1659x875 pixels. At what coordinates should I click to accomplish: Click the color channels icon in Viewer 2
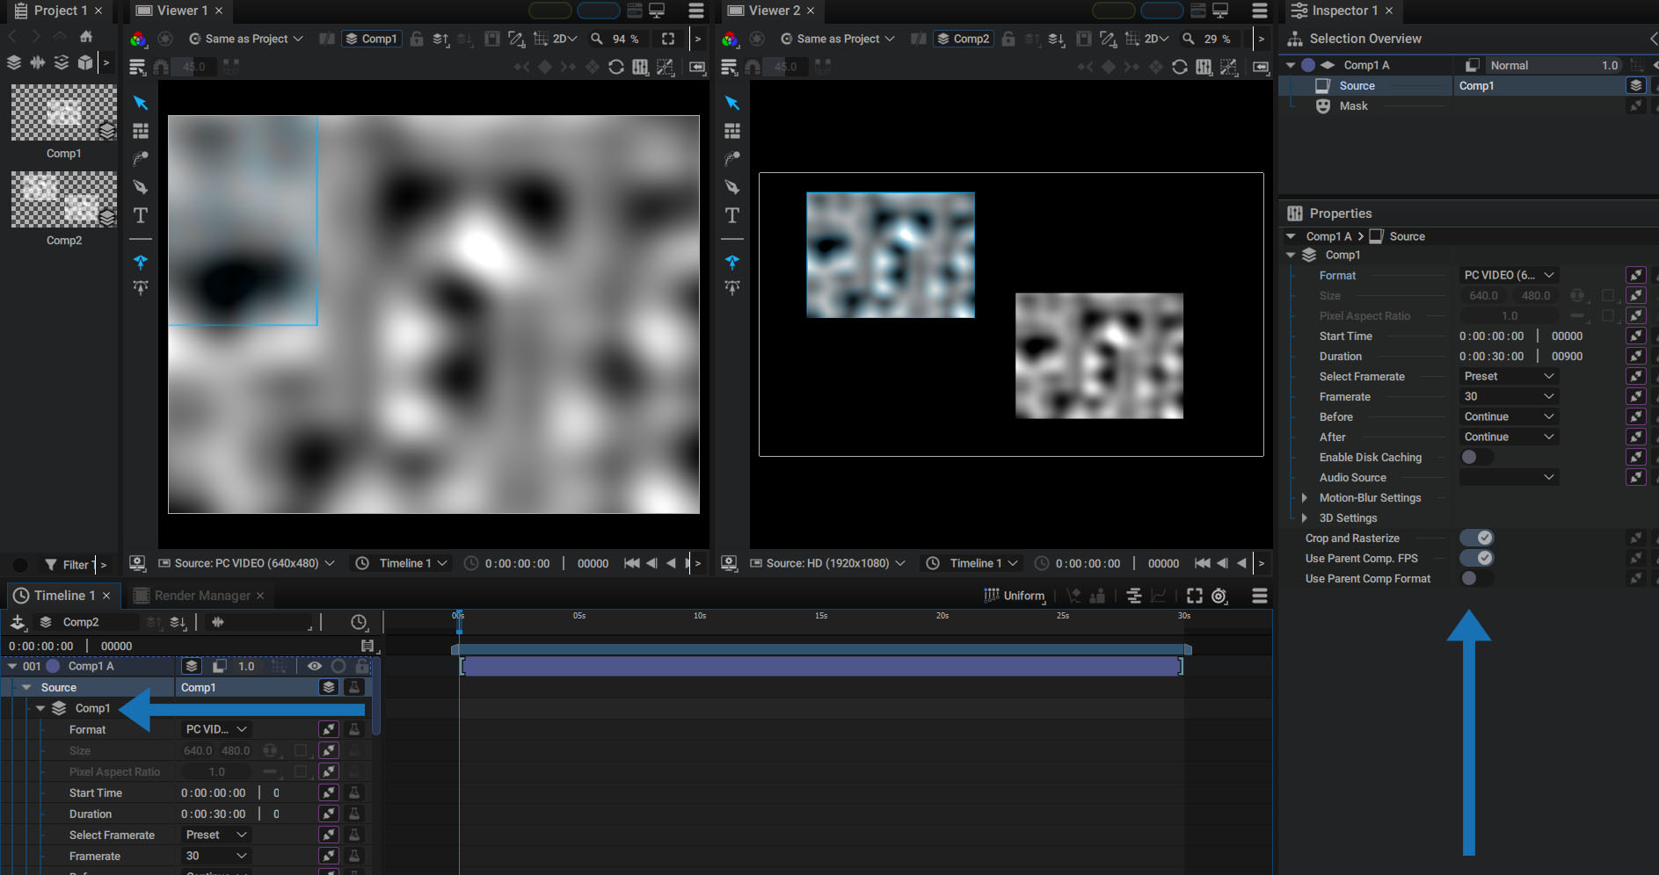click(730, 39)
